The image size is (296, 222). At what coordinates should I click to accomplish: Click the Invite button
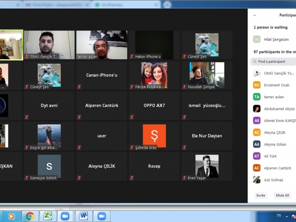(260, 195)
